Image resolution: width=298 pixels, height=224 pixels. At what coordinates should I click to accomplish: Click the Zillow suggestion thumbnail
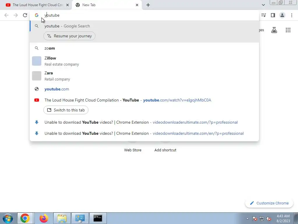click(37, 61)
